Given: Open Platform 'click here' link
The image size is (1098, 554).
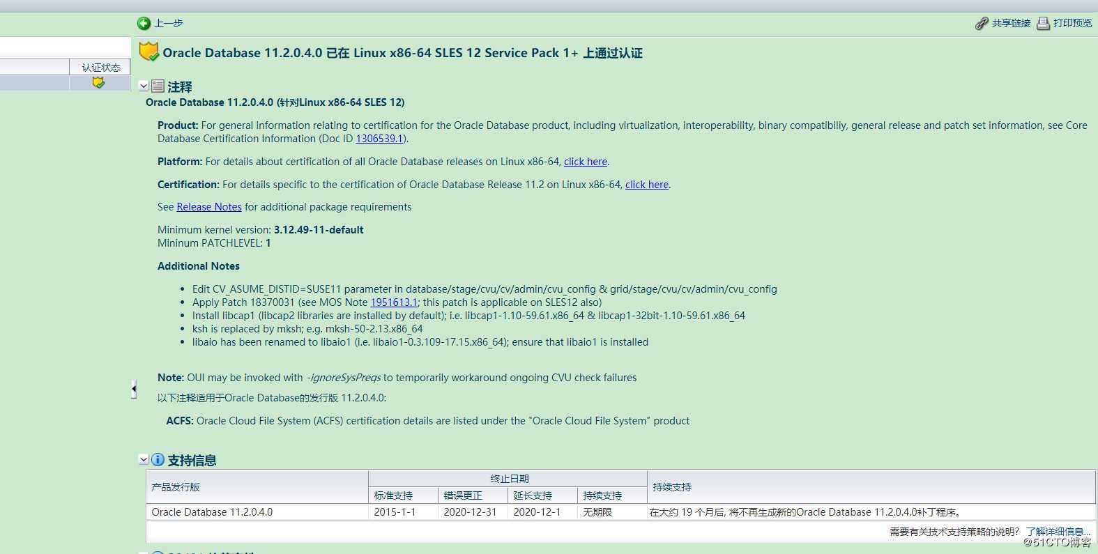Looking at the screenshot, I should [x=586, y=162].
